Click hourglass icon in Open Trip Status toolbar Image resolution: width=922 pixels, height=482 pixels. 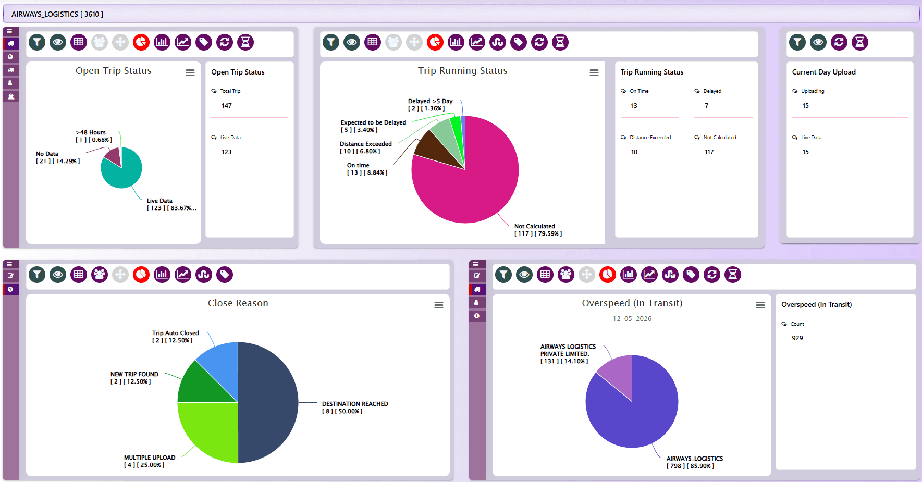click(245, 42)
